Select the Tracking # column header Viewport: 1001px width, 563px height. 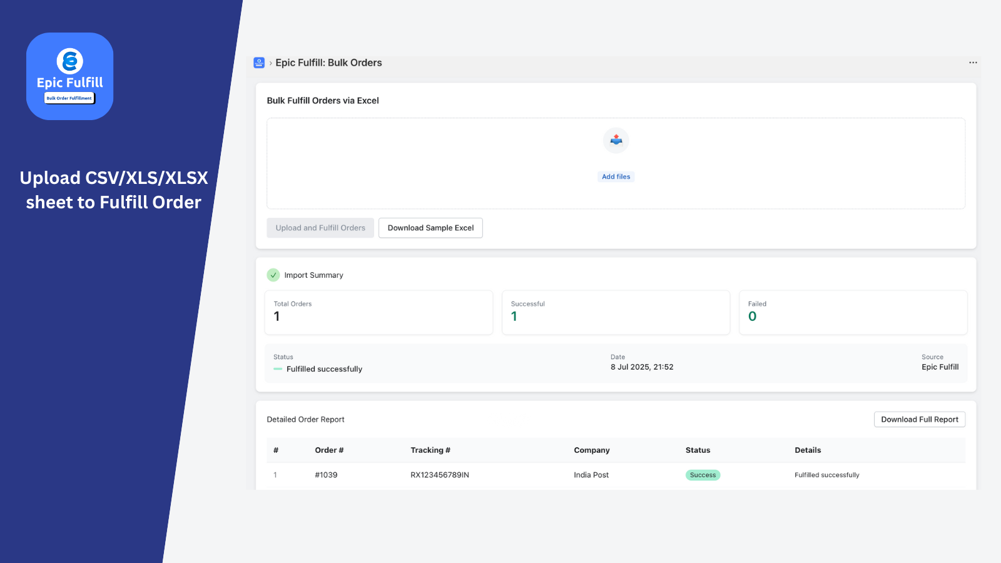click(430, 450)
